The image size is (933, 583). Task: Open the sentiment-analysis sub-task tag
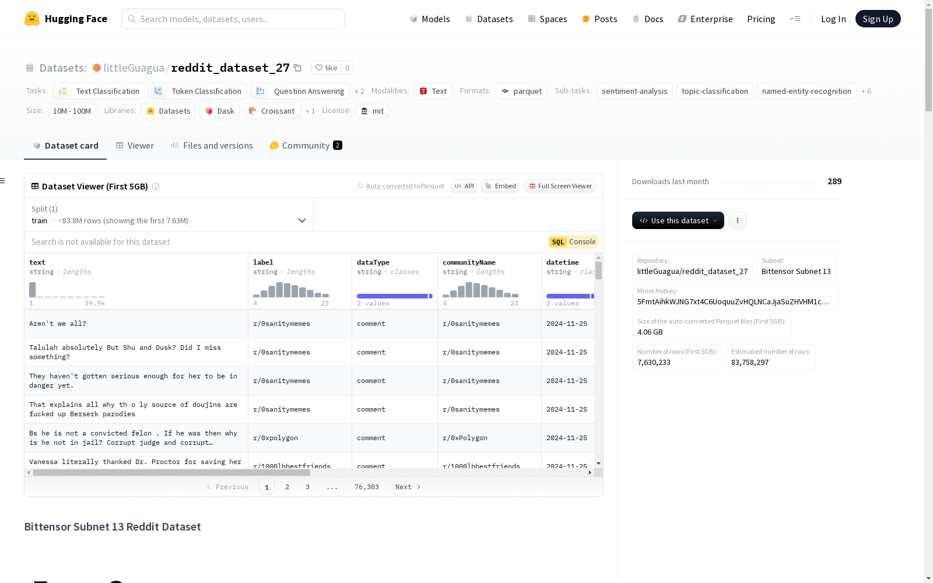[x=634, y=91]
